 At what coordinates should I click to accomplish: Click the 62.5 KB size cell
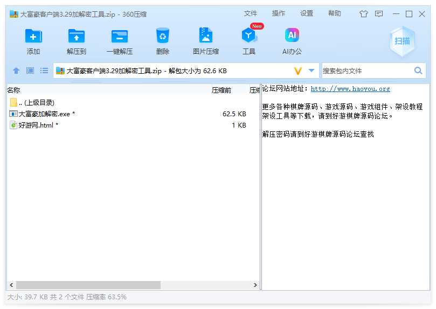234,114
